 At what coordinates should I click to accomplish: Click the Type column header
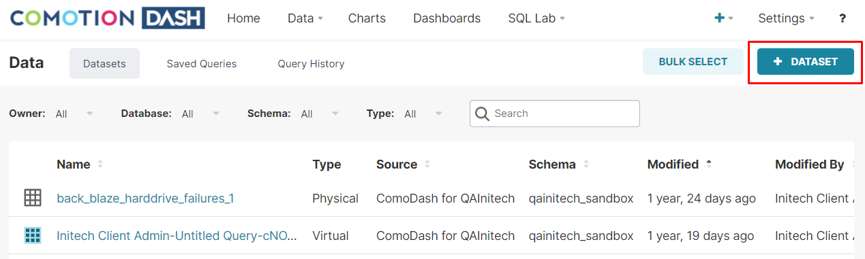click(x=327, y=165)
